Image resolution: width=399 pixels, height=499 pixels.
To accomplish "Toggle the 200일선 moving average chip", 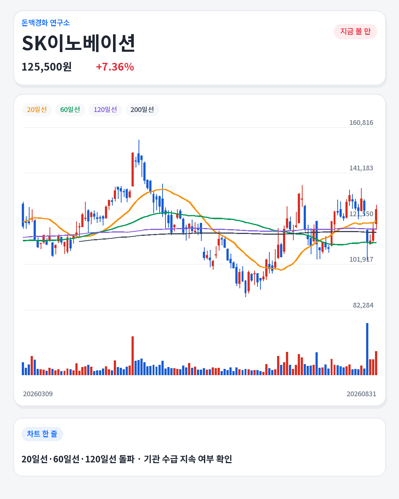I will pos(142,110).
